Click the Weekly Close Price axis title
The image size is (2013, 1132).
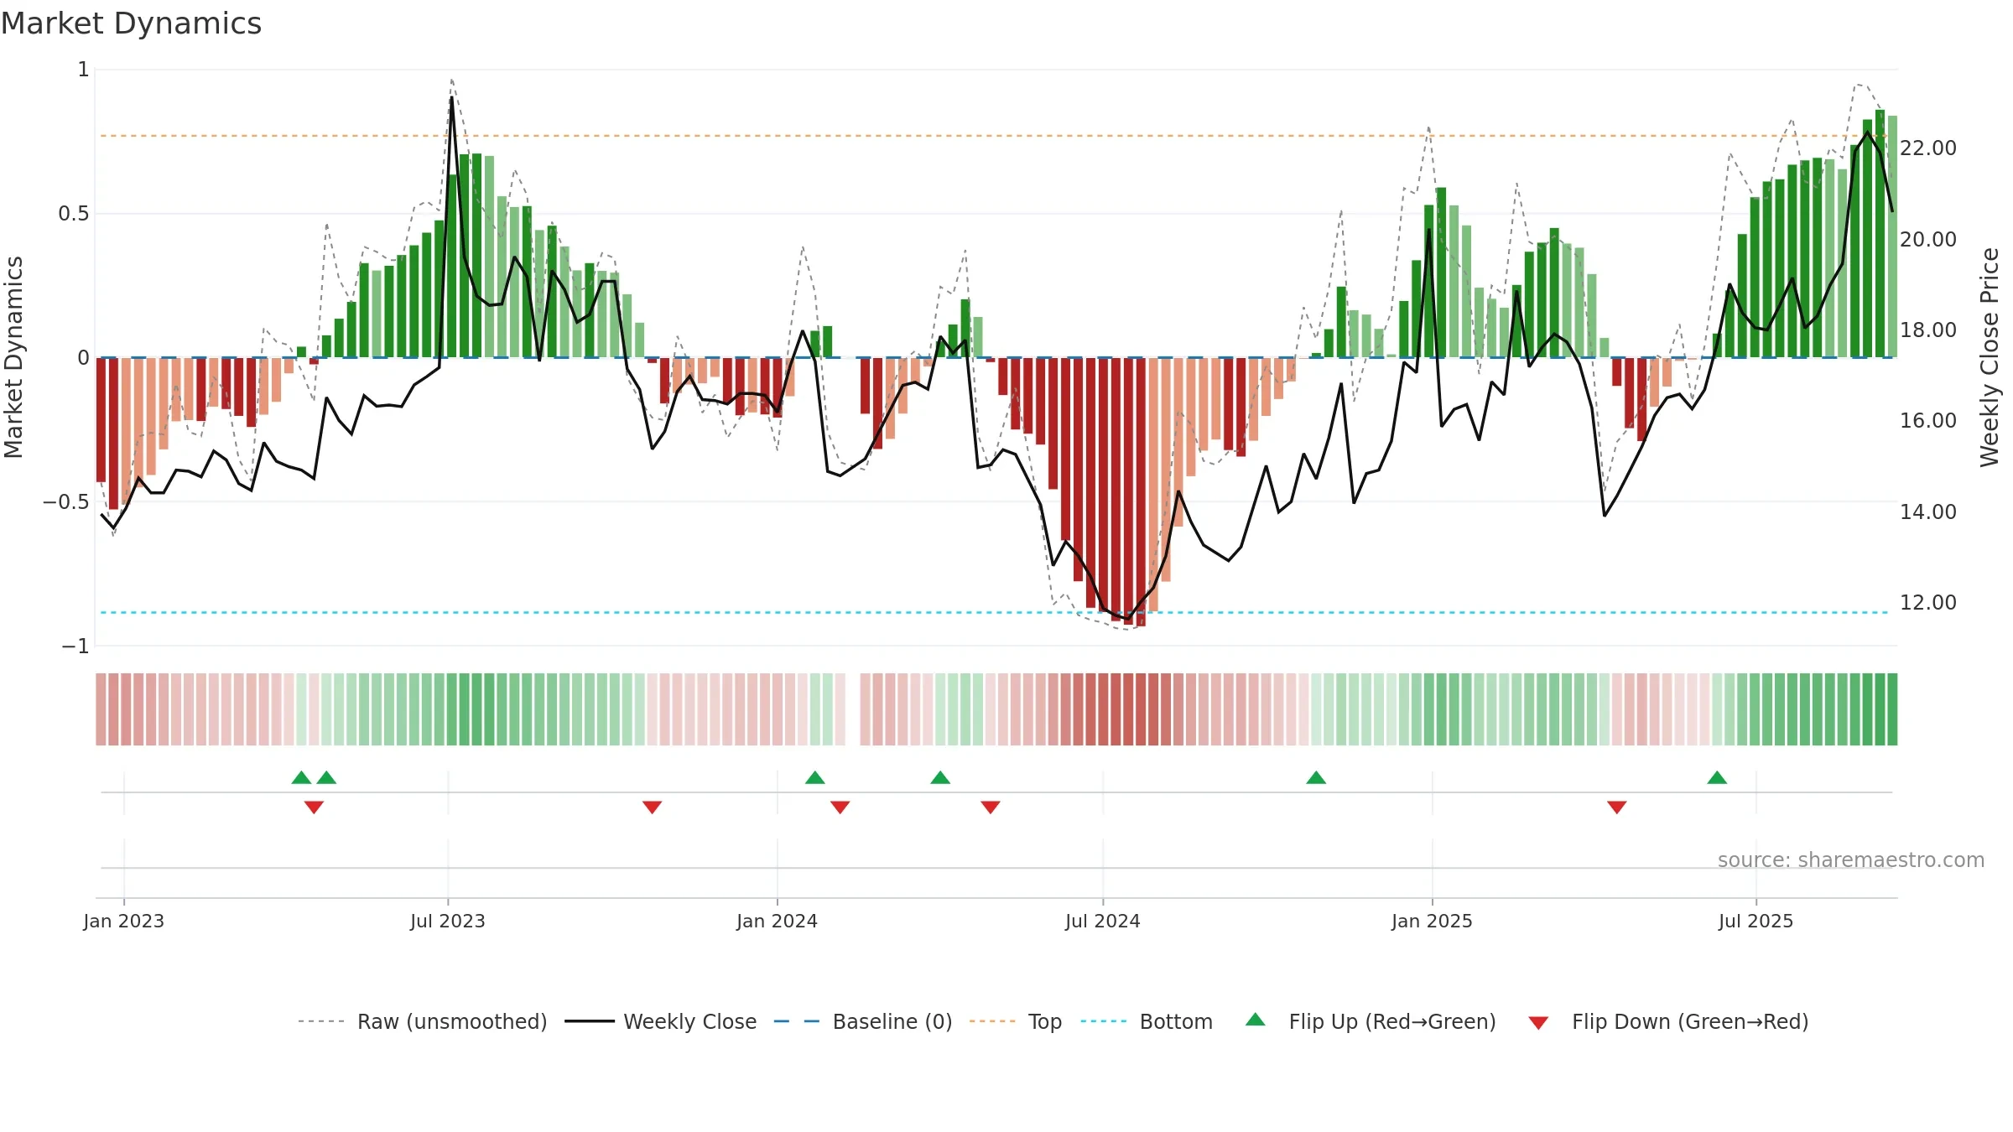tap(1990, 357)
